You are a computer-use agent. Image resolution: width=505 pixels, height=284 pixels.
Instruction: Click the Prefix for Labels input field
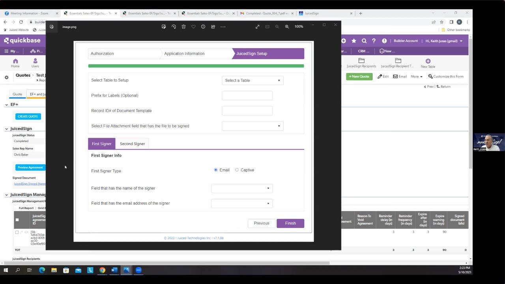(247, 95)
